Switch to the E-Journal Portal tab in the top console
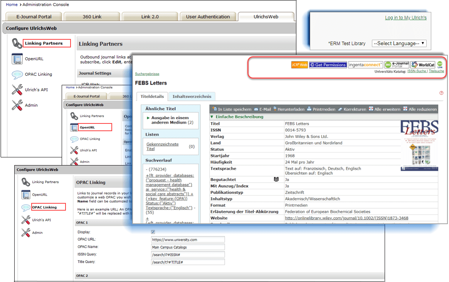The image size is (449, 282). click(34, 17)
